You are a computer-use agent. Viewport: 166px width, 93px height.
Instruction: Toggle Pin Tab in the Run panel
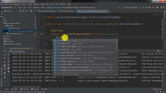coord(5,77)
